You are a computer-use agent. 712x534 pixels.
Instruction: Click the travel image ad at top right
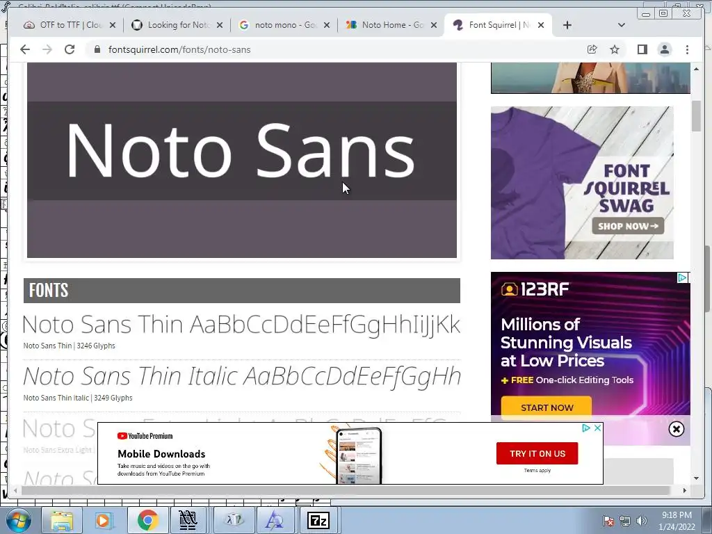point(590,78)
